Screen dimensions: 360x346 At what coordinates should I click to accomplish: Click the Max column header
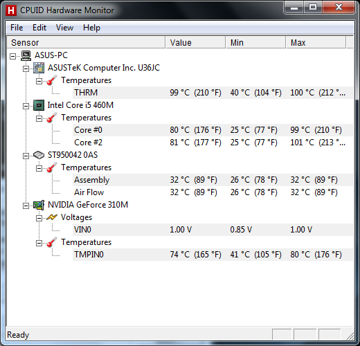click(x=316, y=42)
